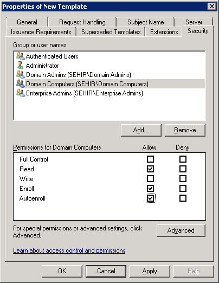Check Allow for Full Control
This screenshot has height=283, width=219.
pos(150,159)
